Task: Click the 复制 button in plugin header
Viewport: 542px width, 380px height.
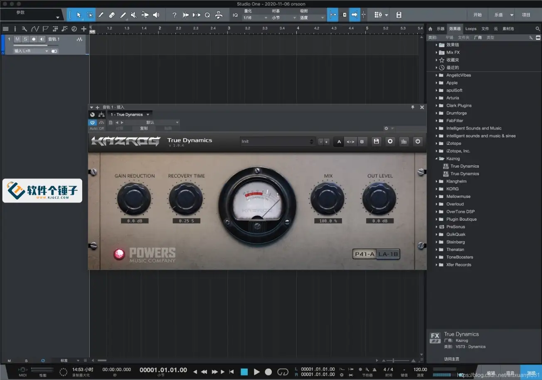Action: (143, 129)
